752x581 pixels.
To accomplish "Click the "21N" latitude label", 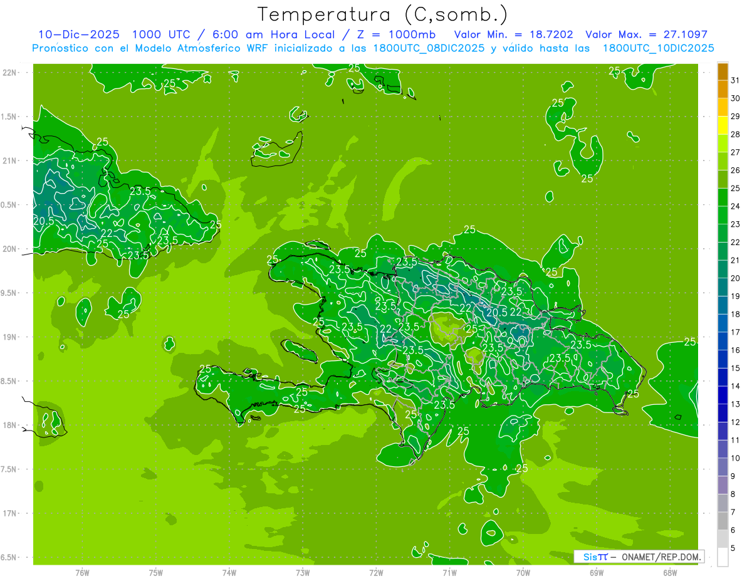I will tap(11, 160).
